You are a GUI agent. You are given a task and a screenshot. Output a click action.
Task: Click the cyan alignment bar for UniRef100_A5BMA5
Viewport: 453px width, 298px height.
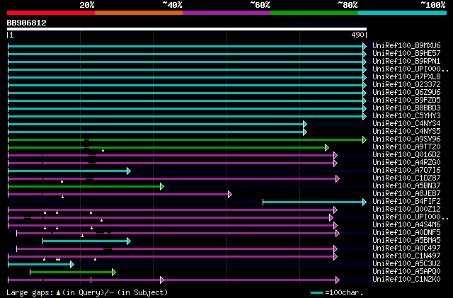(85, 241)
